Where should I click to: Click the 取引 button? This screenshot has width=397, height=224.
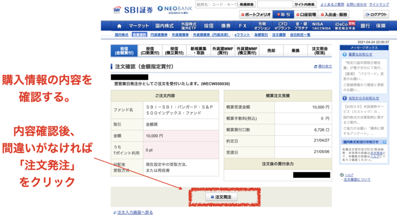click(283, 15)
